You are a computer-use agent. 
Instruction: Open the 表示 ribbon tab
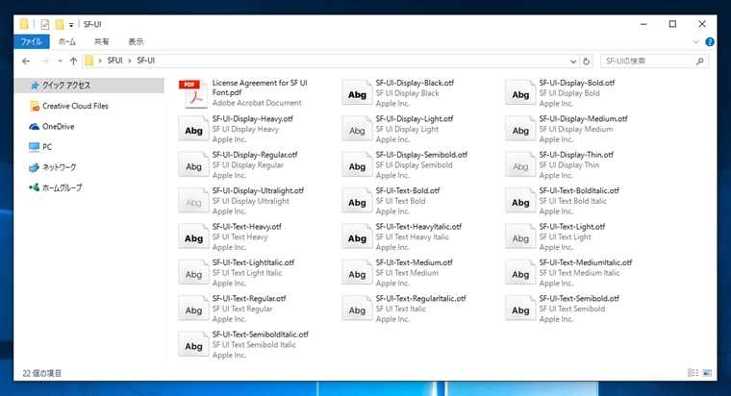point(136,42)
